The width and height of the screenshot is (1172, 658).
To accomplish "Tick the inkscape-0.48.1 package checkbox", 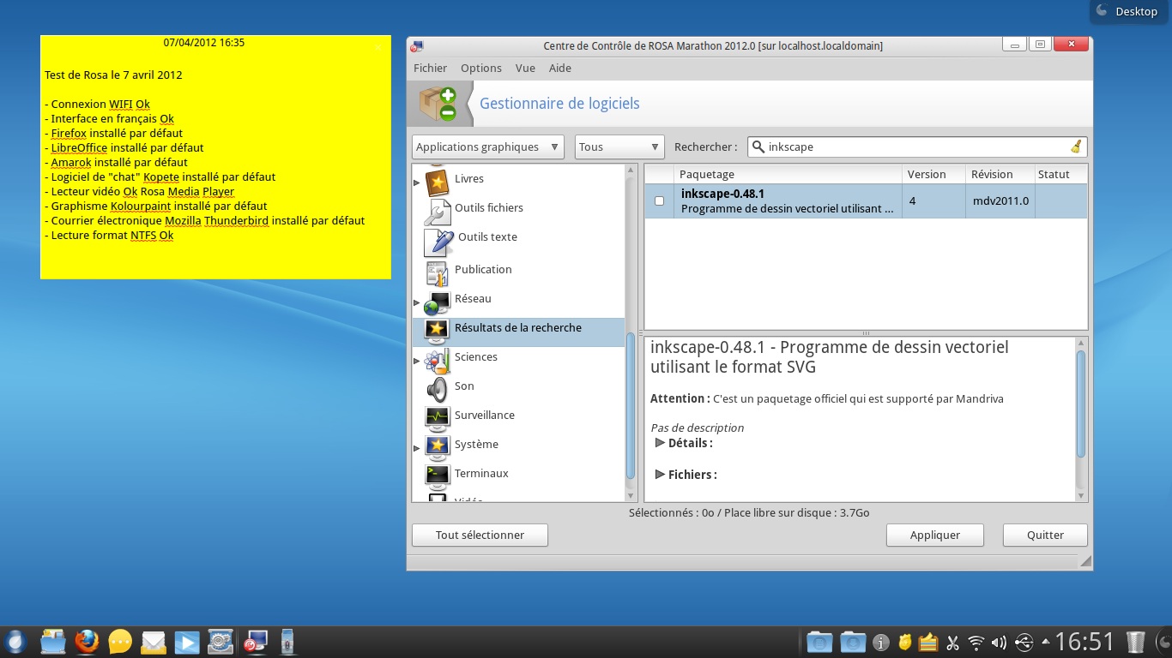I will (x=659, y=200).
